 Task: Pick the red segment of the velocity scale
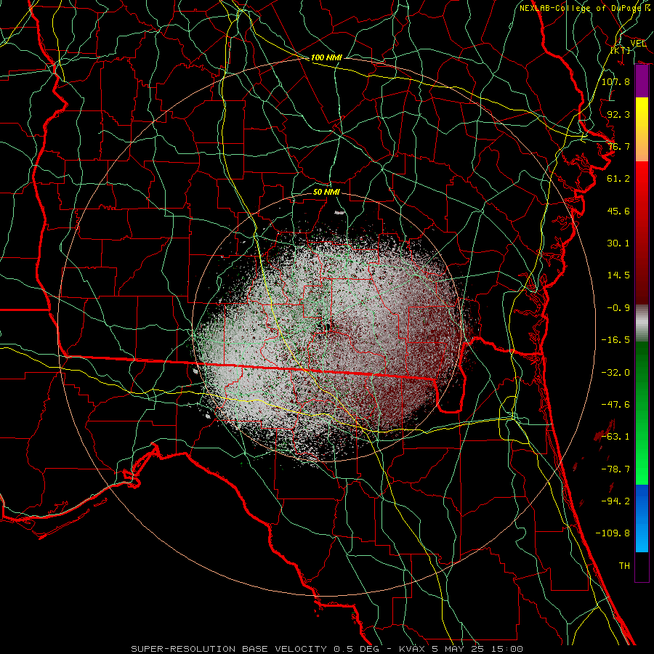(x=642, y=233)
